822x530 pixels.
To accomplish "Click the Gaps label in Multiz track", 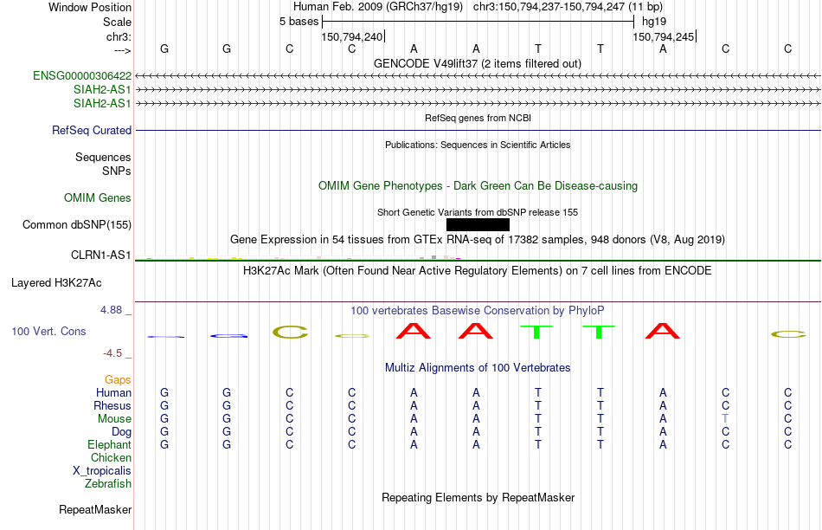I will pyautogui.click(x=118, y=379).
